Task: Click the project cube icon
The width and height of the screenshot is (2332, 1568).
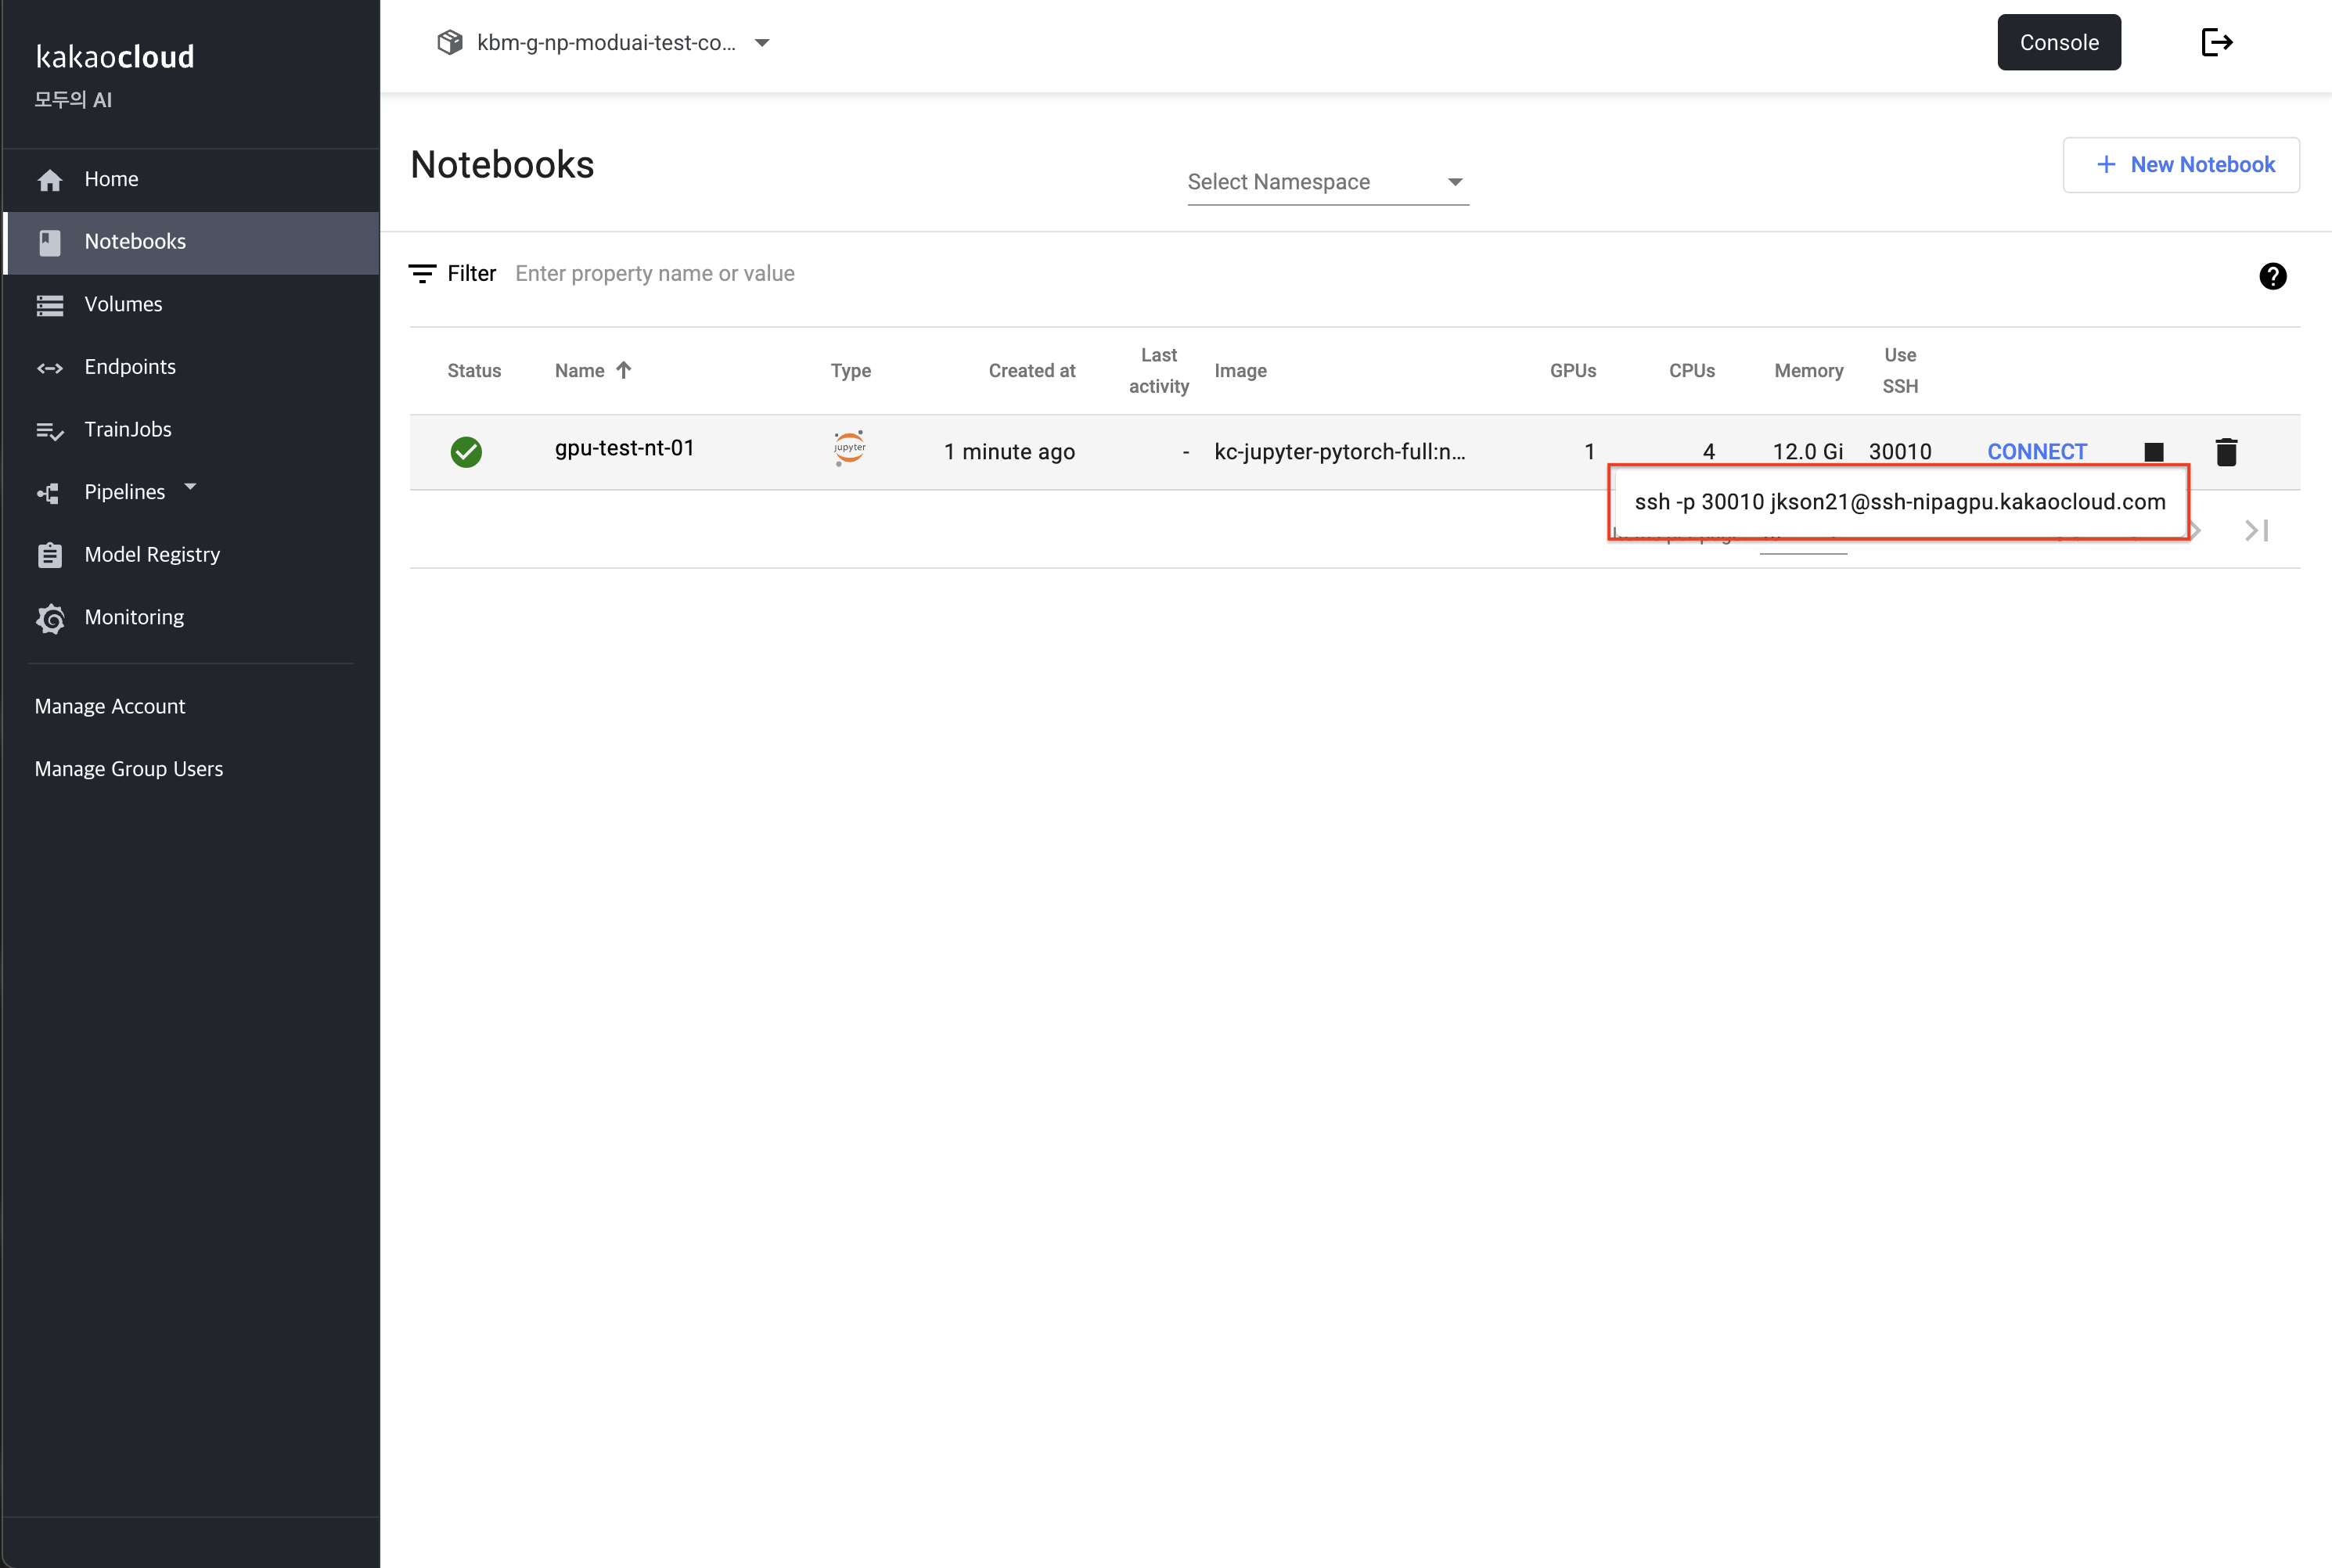Action: point(450,43)
